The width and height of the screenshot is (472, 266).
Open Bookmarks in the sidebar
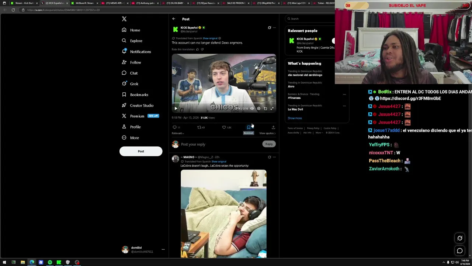pyautogui.click(x=135, y=95)
